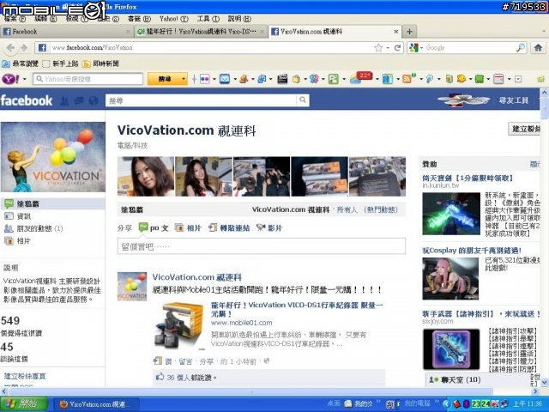Screen dimensions: 549x412
Task: Open Flickr icon on Yahoo toolbar
Action: click(204, 79)
